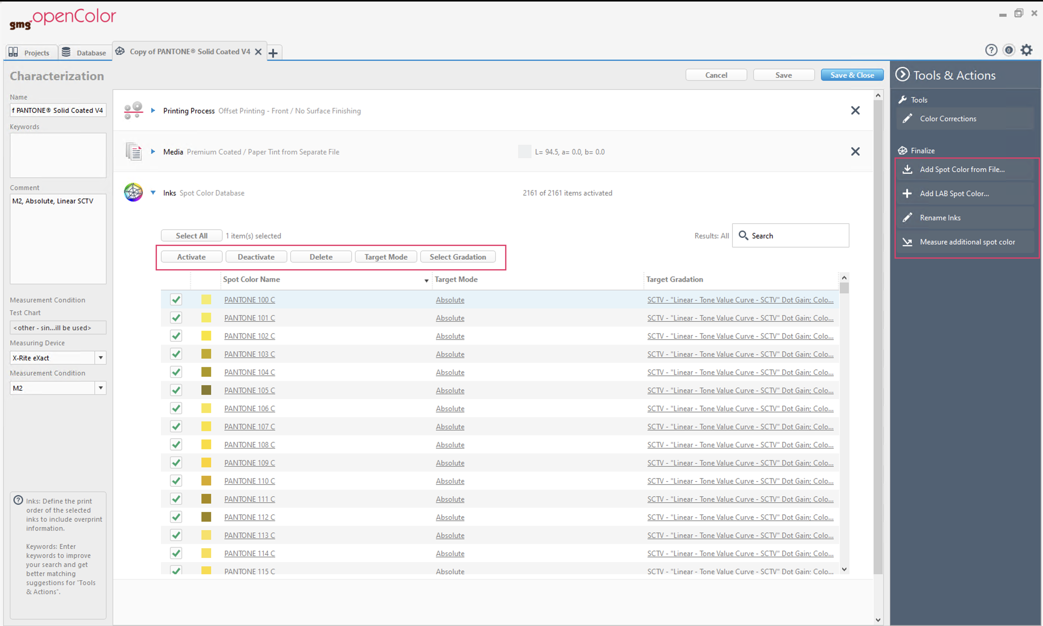Toggle the PANTONE 102 C checkbox
Screen dimensions: 1043x626
click(176, 336)
